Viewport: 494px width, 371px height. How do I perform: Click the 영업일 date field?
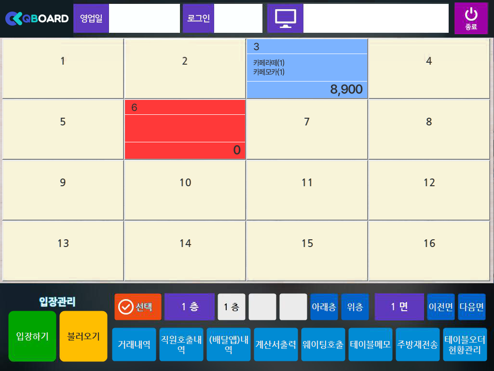tap(144, 18)
